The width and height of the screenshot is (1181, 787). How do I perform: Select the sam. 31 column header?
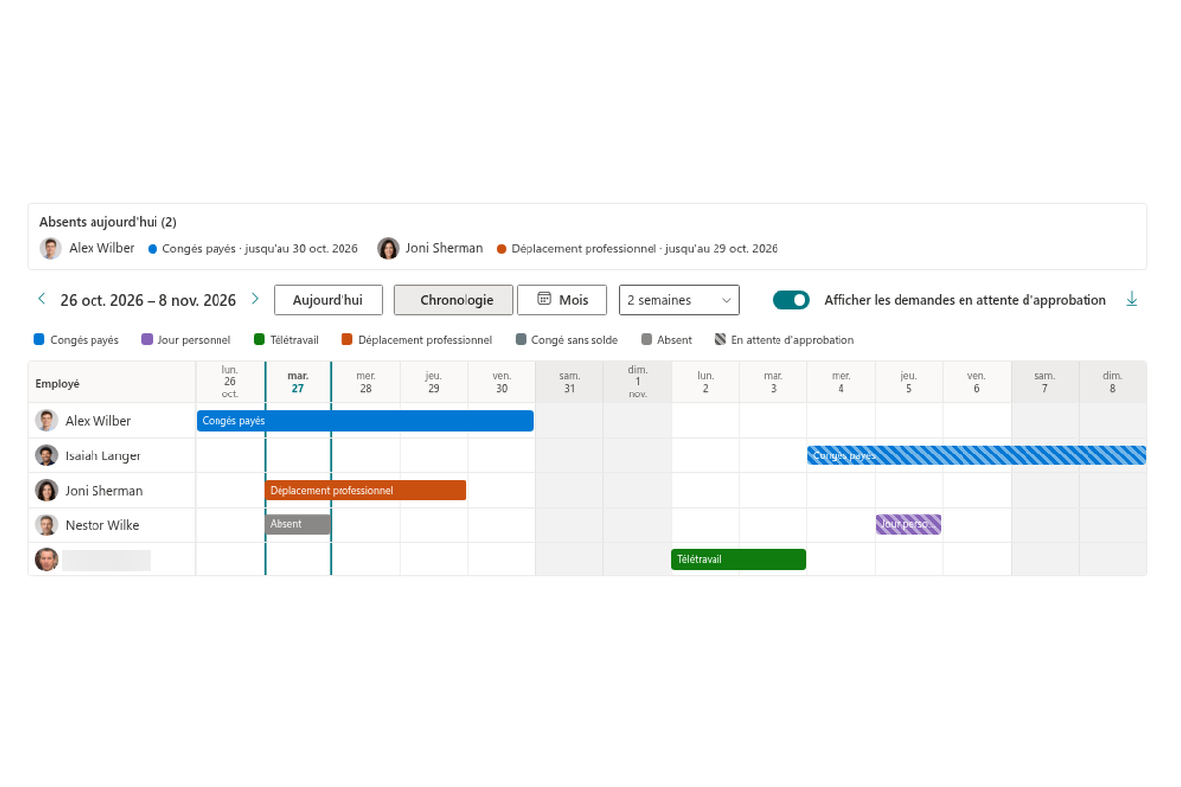pyautogui.click(x=570, y=382)
